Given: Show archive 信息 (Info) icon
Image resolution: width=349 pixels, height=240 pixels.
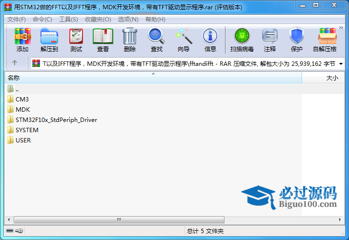Looking at the screenshot, I should click(210, 36).
